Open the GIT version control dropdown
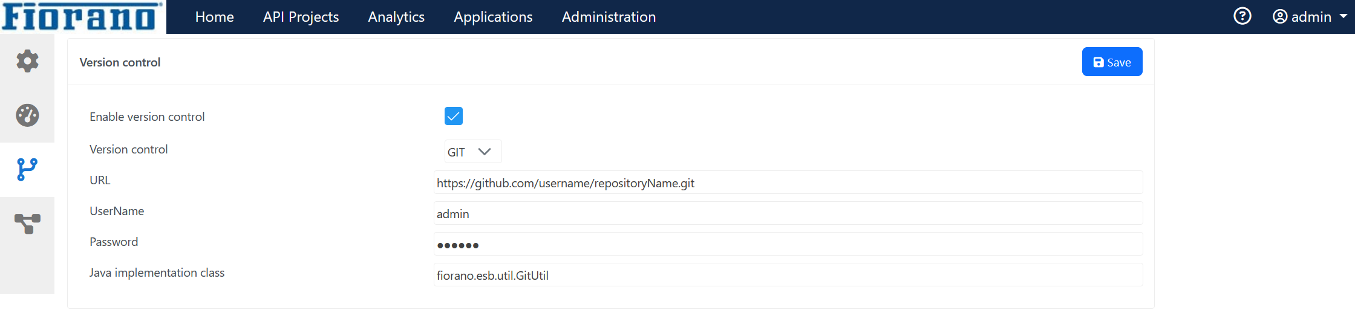 [x=473, y=152]
